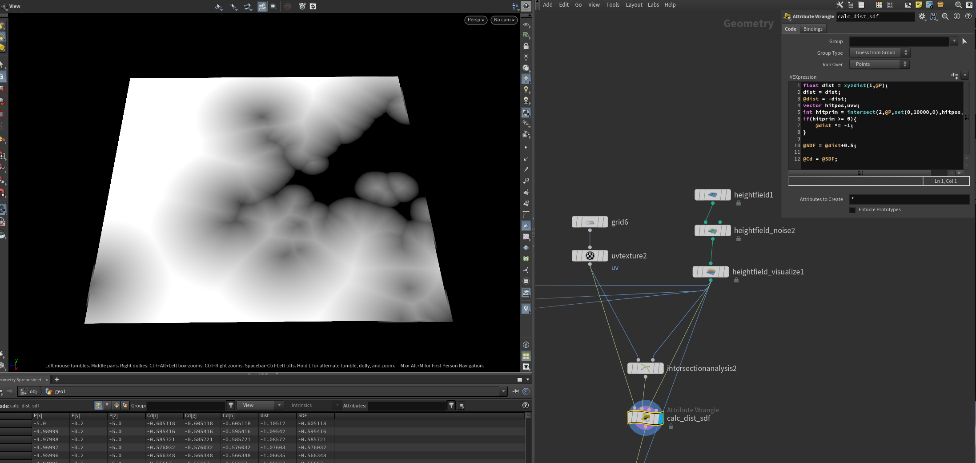Click the sticky note icon in network toolbar
The image size is (976, 463).
tap(919, 5)
